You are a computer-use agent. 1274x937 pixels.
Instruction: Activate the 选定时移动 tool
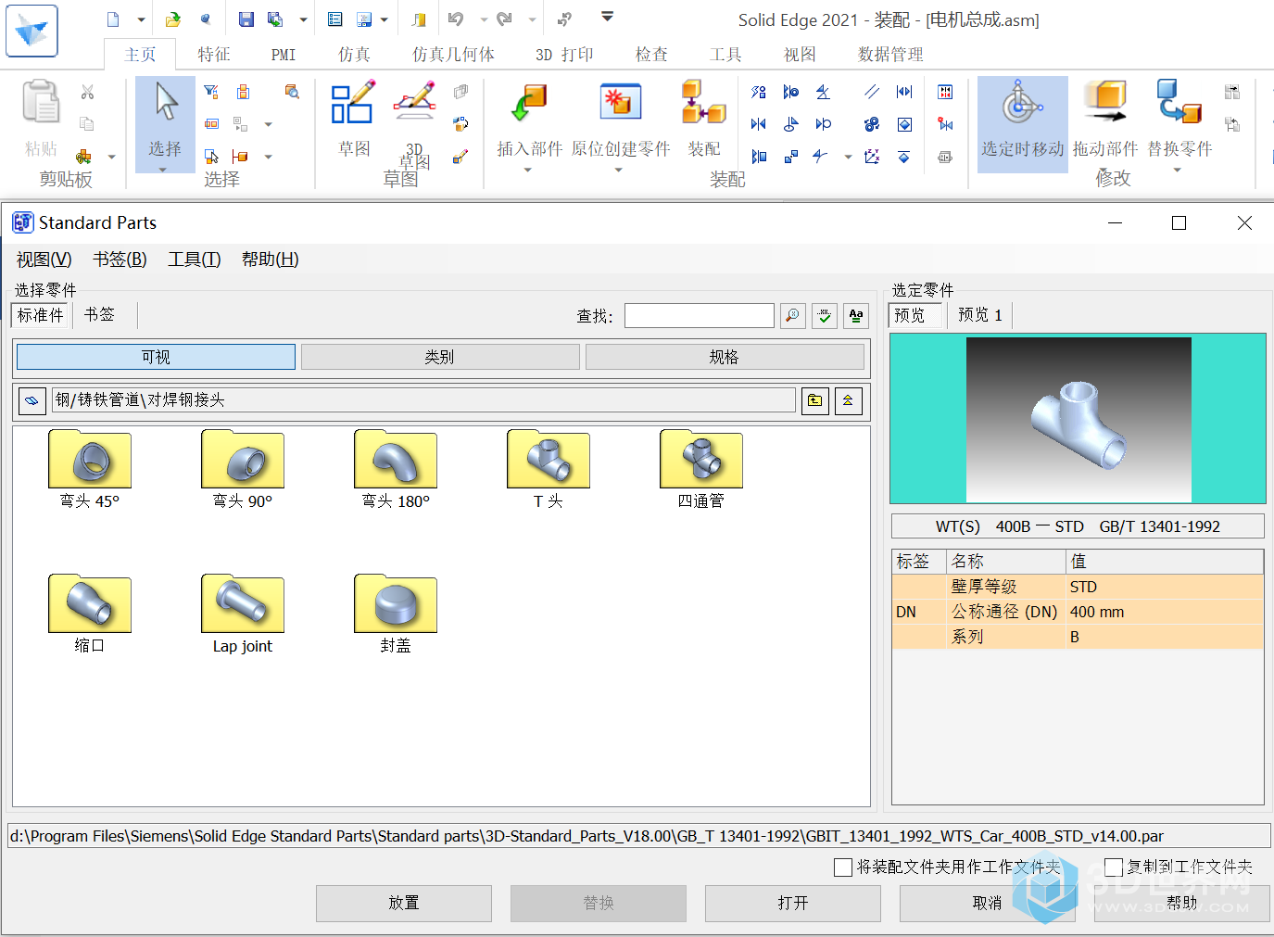[1022, 124]
